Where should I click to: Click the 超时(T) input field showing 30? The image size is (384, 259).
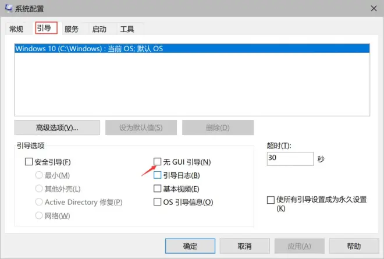290,158
